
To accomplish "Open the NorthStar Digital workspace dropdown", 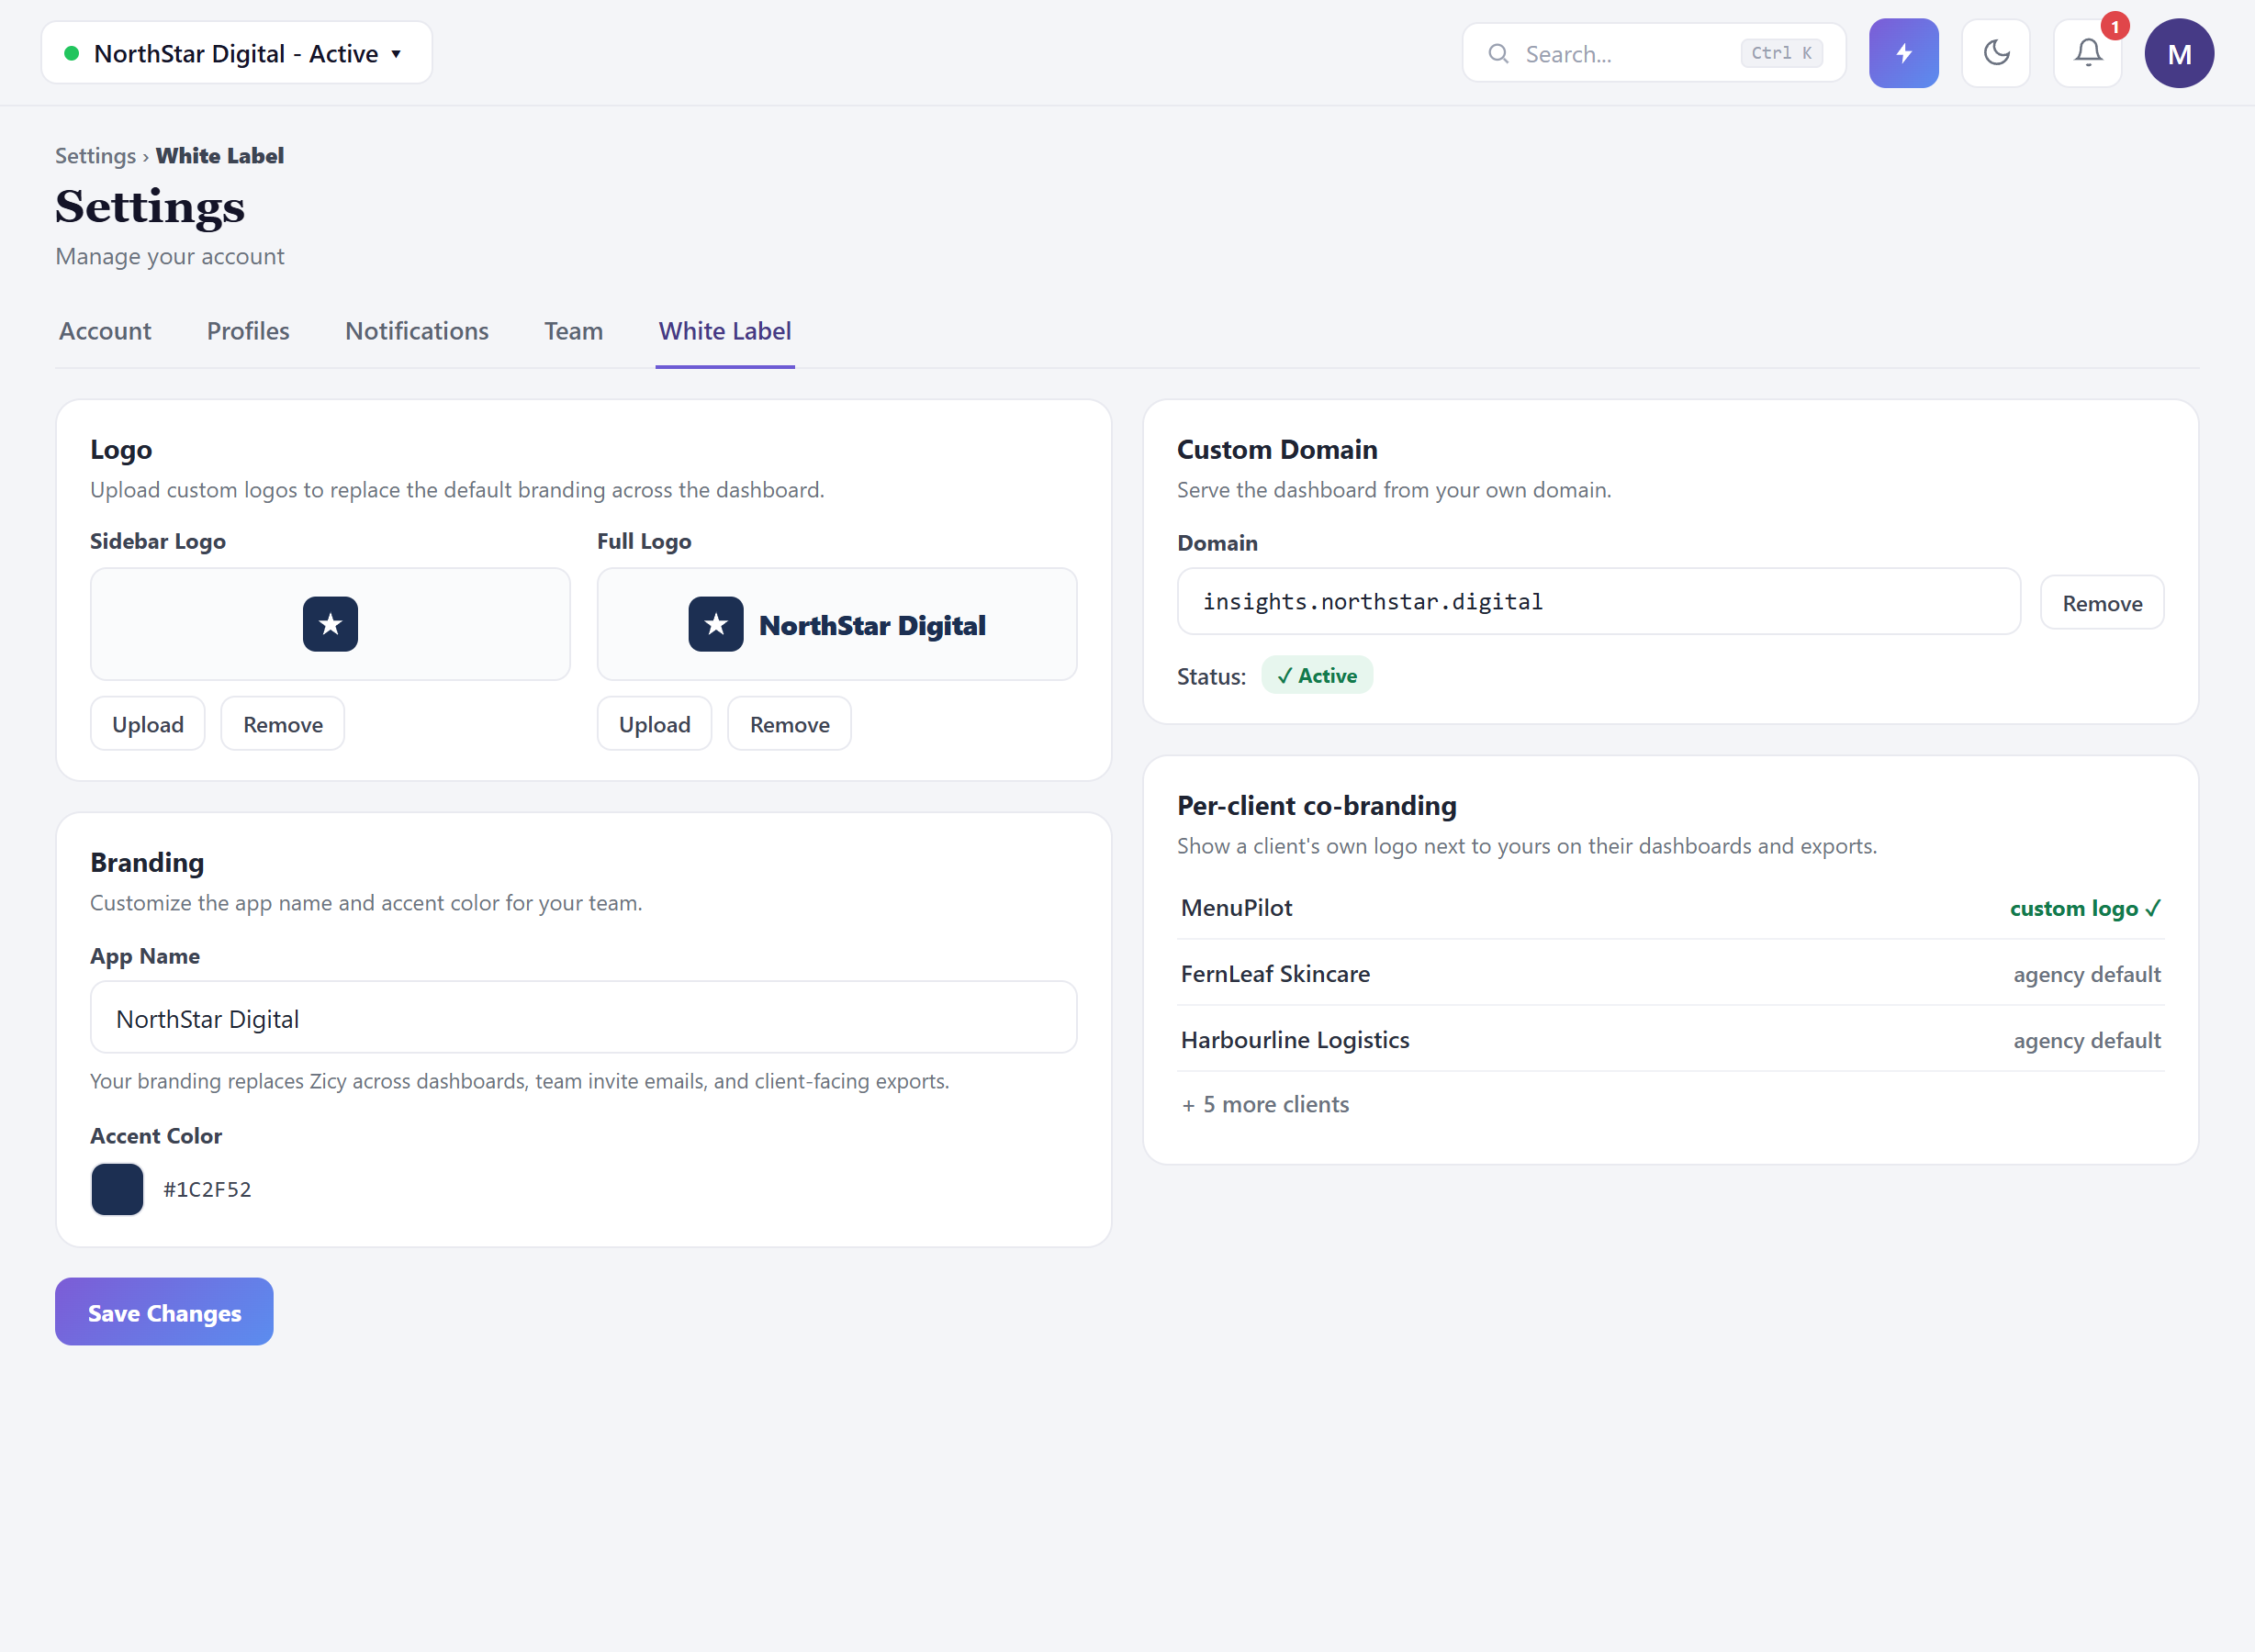I will tap(236, 53).
